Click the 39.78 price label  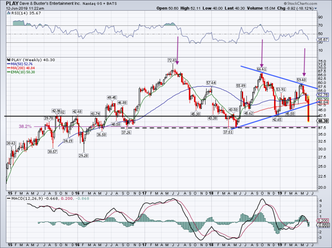[x=49, y=118]
